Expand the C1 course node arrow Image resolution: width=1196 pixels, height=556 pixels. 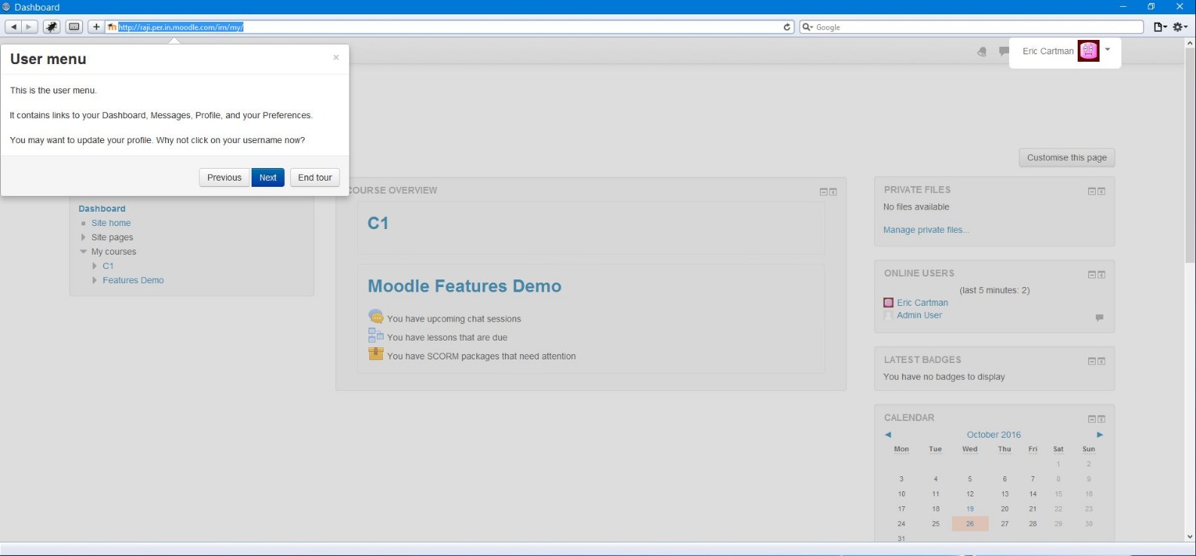(x=95, y=266)
